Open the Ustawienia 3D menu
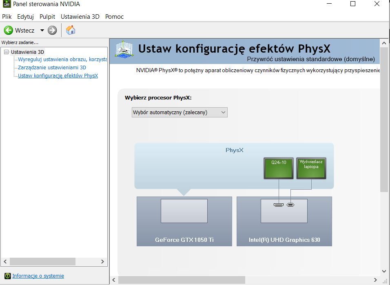The width and height of the screenshot is (390, 285). [80, 17]
